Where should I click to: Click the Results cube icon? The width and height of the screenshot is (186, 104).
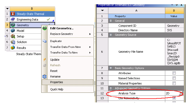tap(13, 48)
